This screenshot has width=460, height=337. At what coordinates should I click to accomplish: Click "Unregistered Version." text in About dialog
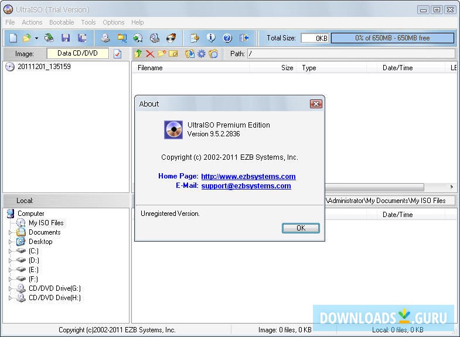pyautogui.click(x=170, y=214)
